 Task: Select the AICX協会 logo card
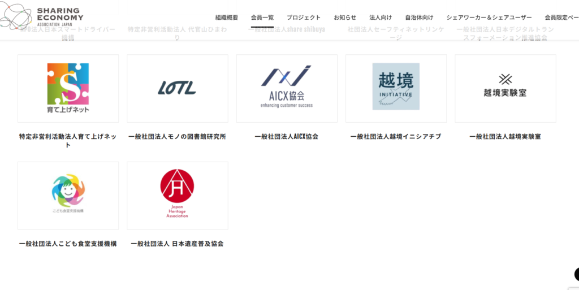[287, 88]
